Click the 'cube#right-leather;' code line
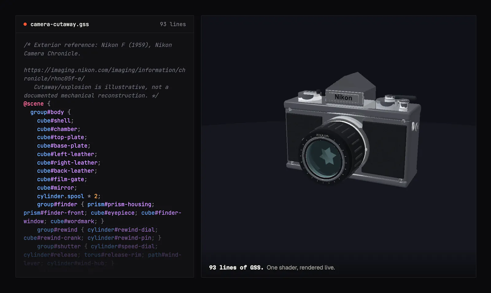The width and height of the screenshot is (491, 293). pyautogui.click(x=69, y=163)
